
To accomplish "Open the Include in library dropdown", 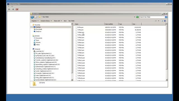I will pos(46,21).
